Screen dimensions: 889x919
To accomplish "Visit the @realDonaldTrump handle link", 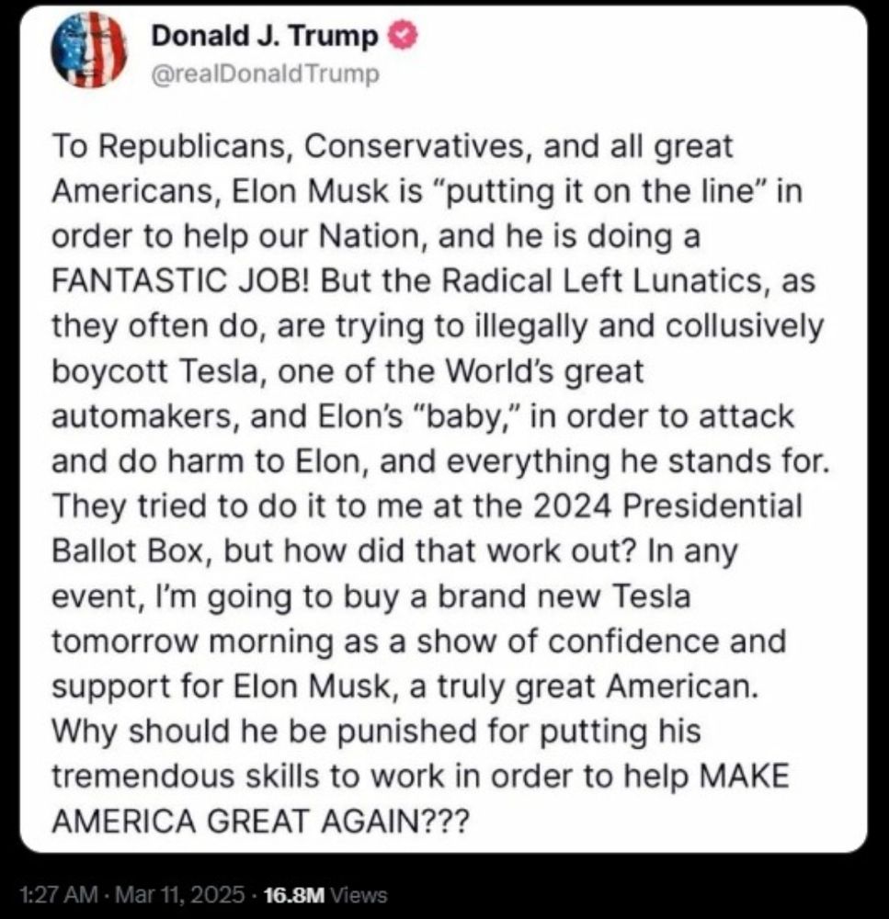I will [x=265, y=74].
